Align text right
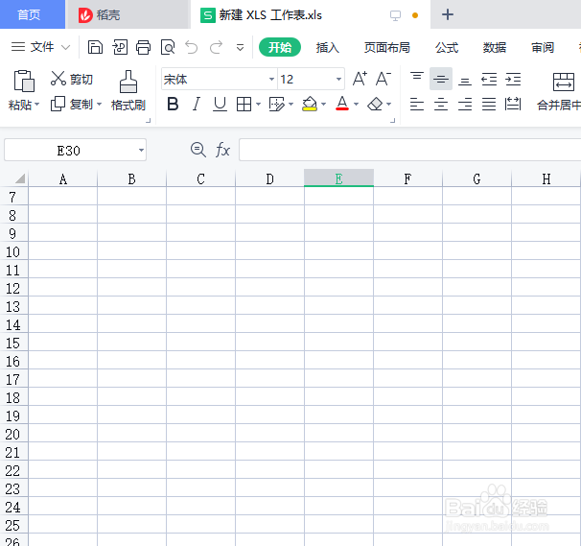 click(x=465, y=105)
